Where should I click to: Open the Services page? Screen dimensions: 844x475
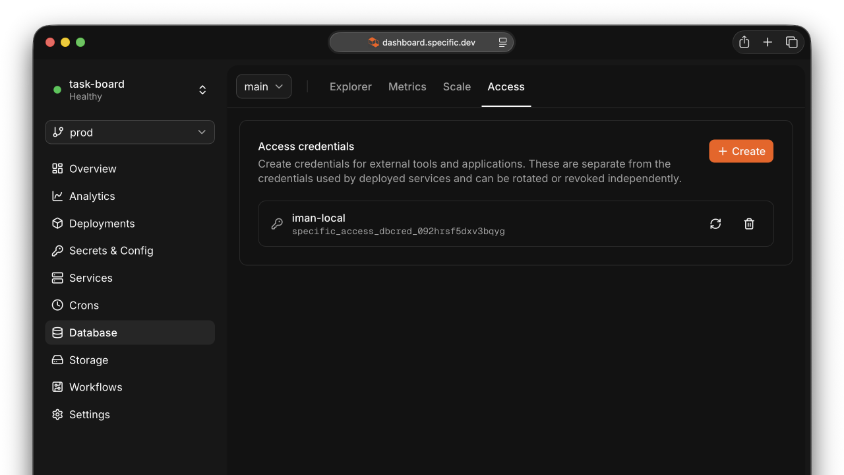130,278
